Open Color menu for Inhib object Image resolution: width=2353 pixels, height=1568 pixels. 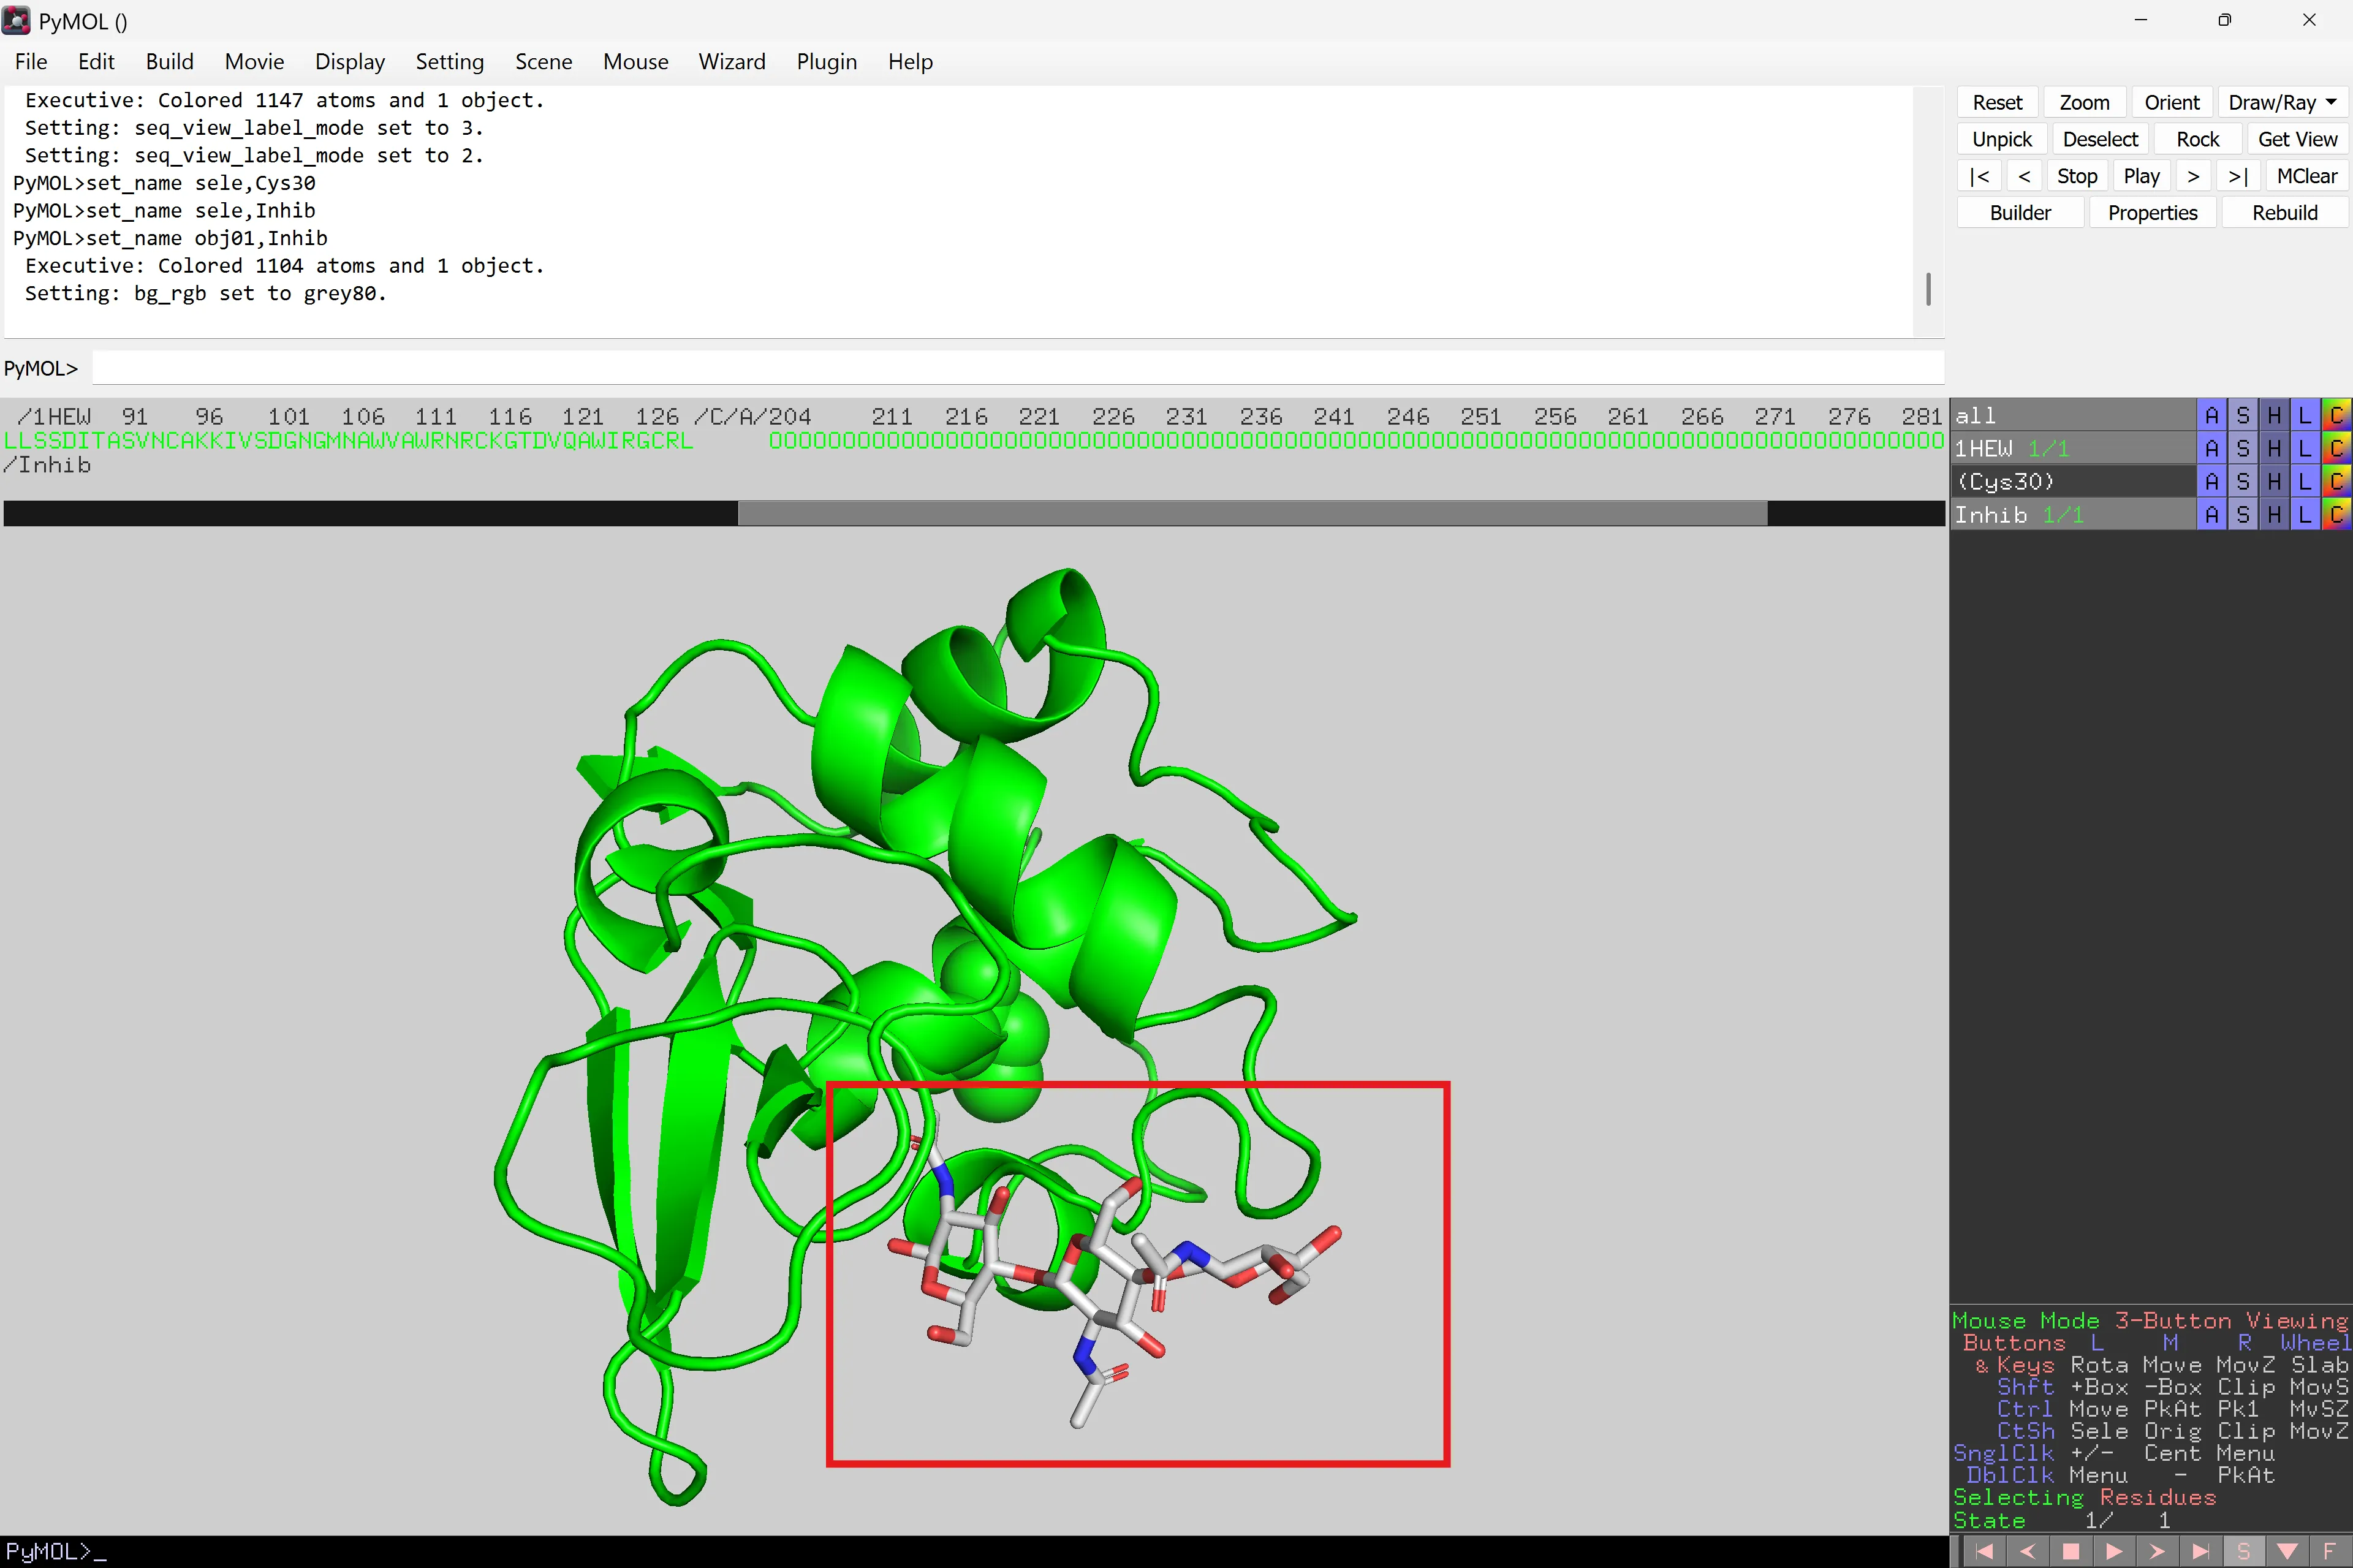coord(2336,515)
